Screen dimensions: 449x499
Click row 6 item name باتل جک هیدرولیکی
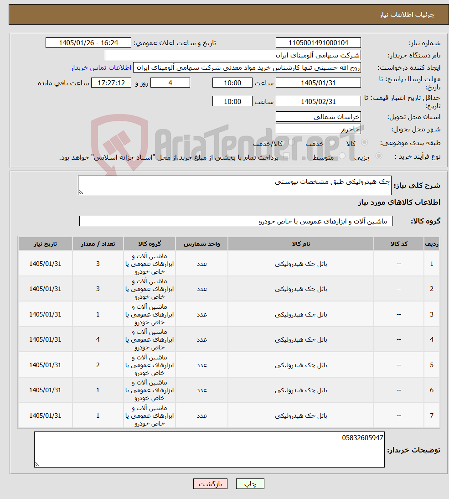(x=301, y=390)
